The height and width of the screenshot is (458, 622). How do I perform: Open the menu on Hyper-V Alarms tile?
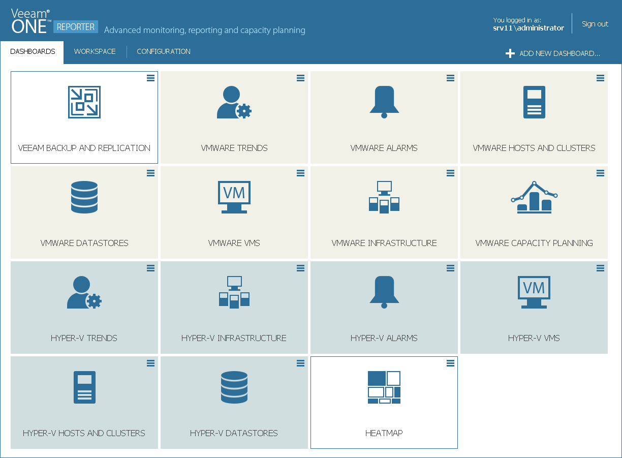coord(451,268)
